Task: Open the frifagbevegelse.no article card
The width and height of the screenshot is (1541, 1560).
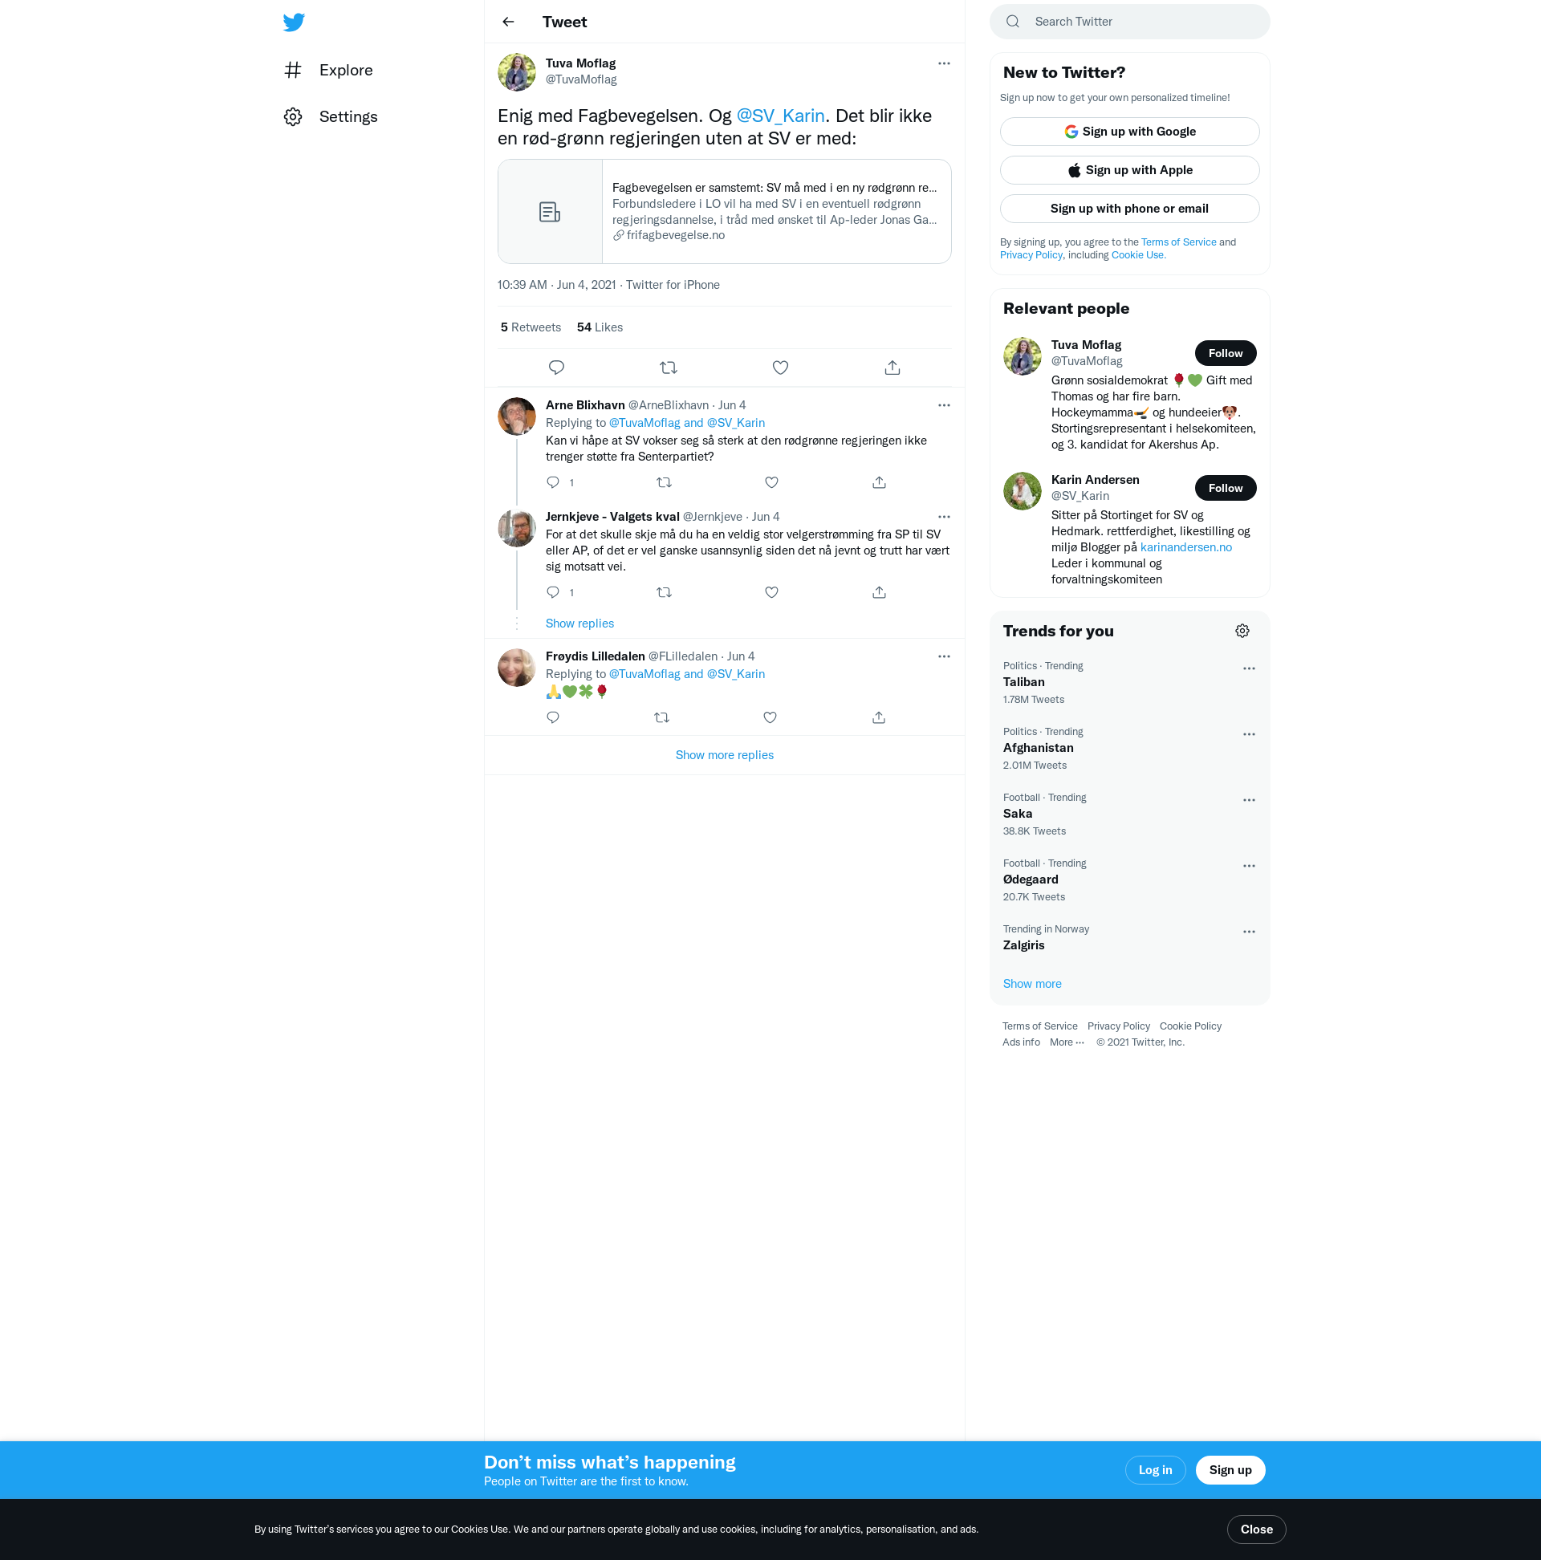Action: pyautogui.click(x=725, y=212)
